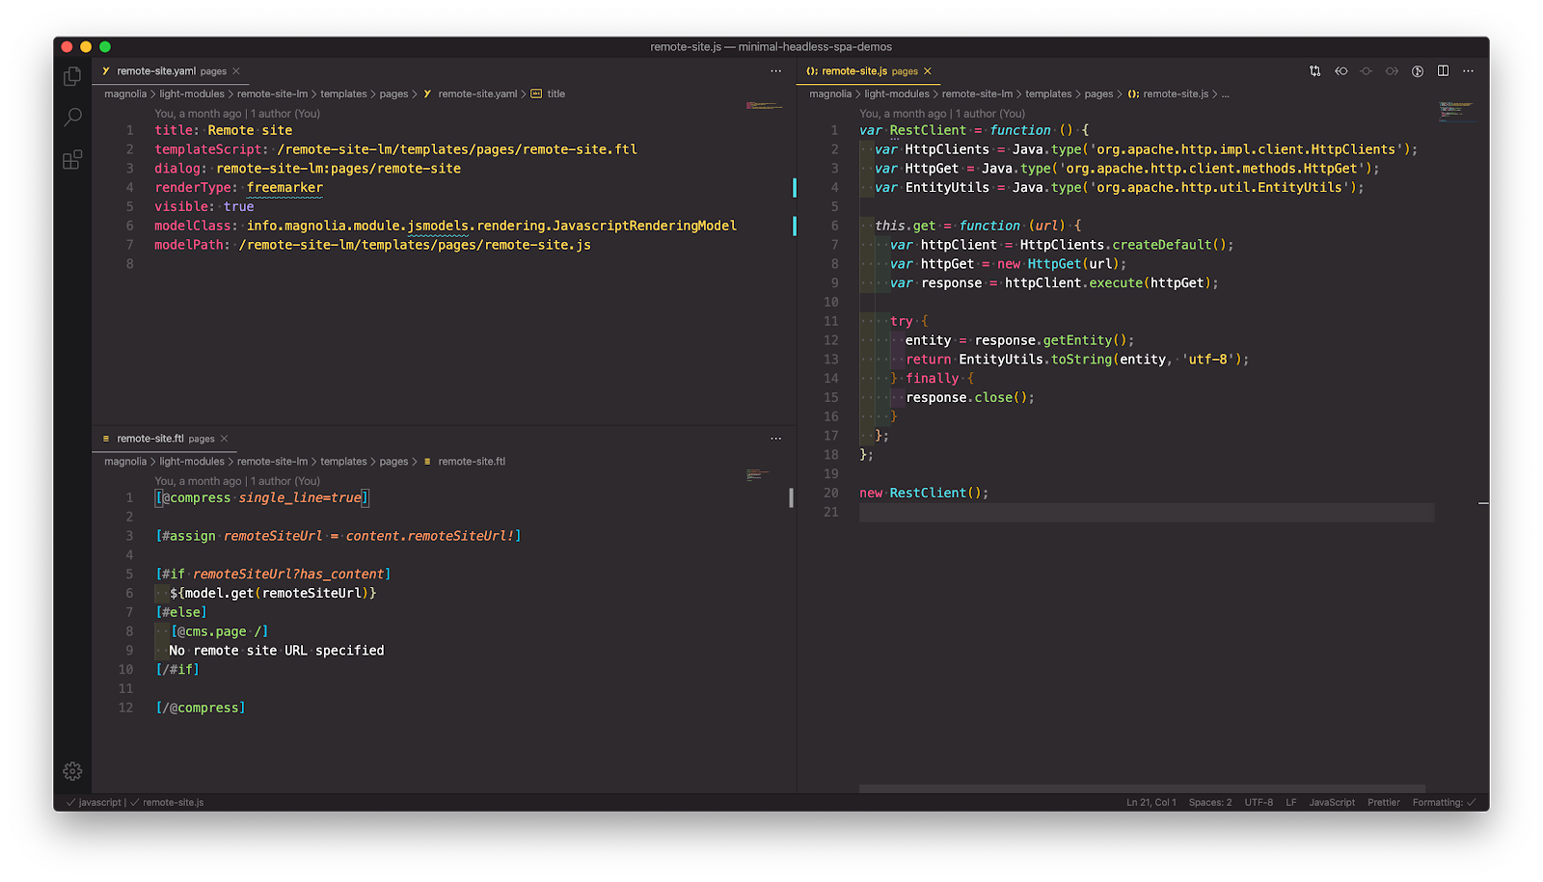Click Prettier in the status bar
This screenshot has width=1543, height=882.
tap(1383, 802)
